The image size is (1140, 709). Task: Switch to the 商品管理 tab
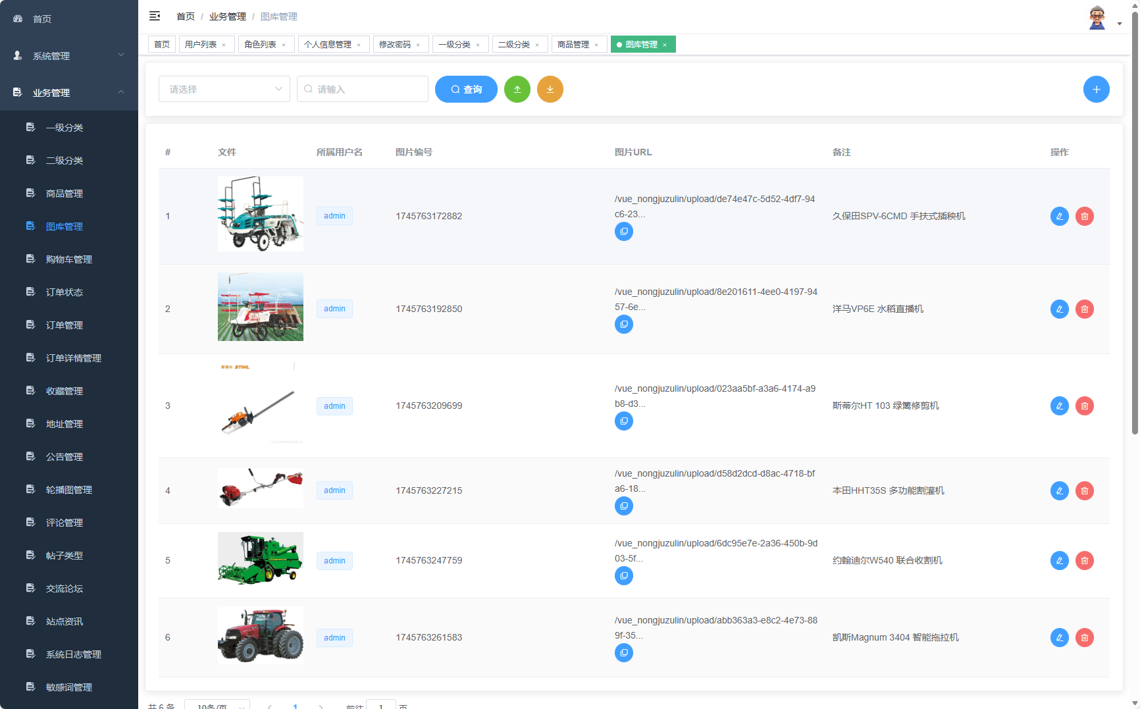(573, 45)
